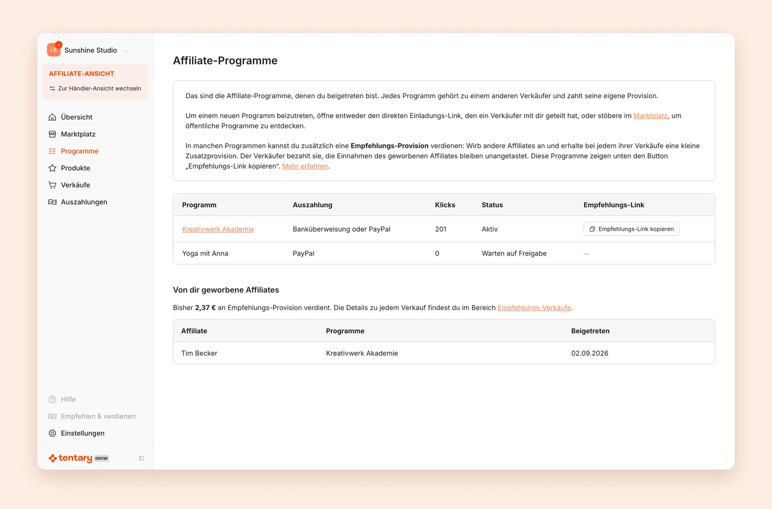Click the Sunshine Studio LS avatar icon
Screen dimensions: 772x509
53,50
